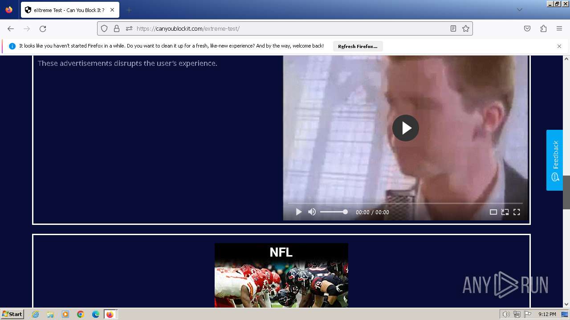This screenshot has height=320, width=570.
Task: Enter fullscreen video mode
Action: click(517, 212)
